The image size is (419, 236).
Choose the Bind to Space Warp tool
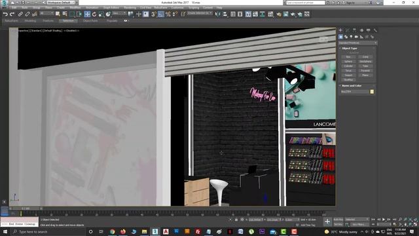click(x=35, y=14)
